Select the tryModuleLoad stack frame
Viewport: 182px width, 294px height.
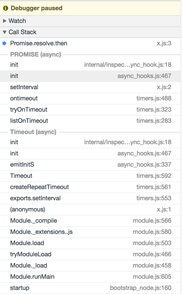[90, 254]
